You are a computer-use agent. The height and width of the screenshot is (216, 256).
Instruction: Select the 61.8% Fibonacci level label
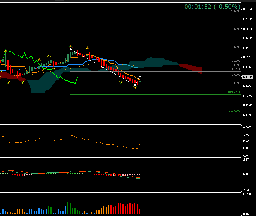point(236,61)
